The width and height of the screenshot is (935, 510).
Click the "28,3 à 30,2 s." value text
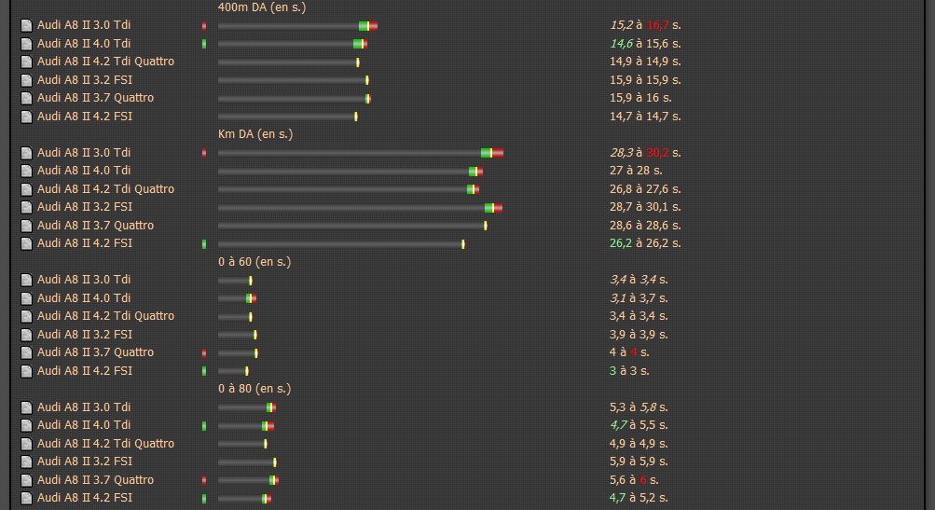[x=645, y=153]
